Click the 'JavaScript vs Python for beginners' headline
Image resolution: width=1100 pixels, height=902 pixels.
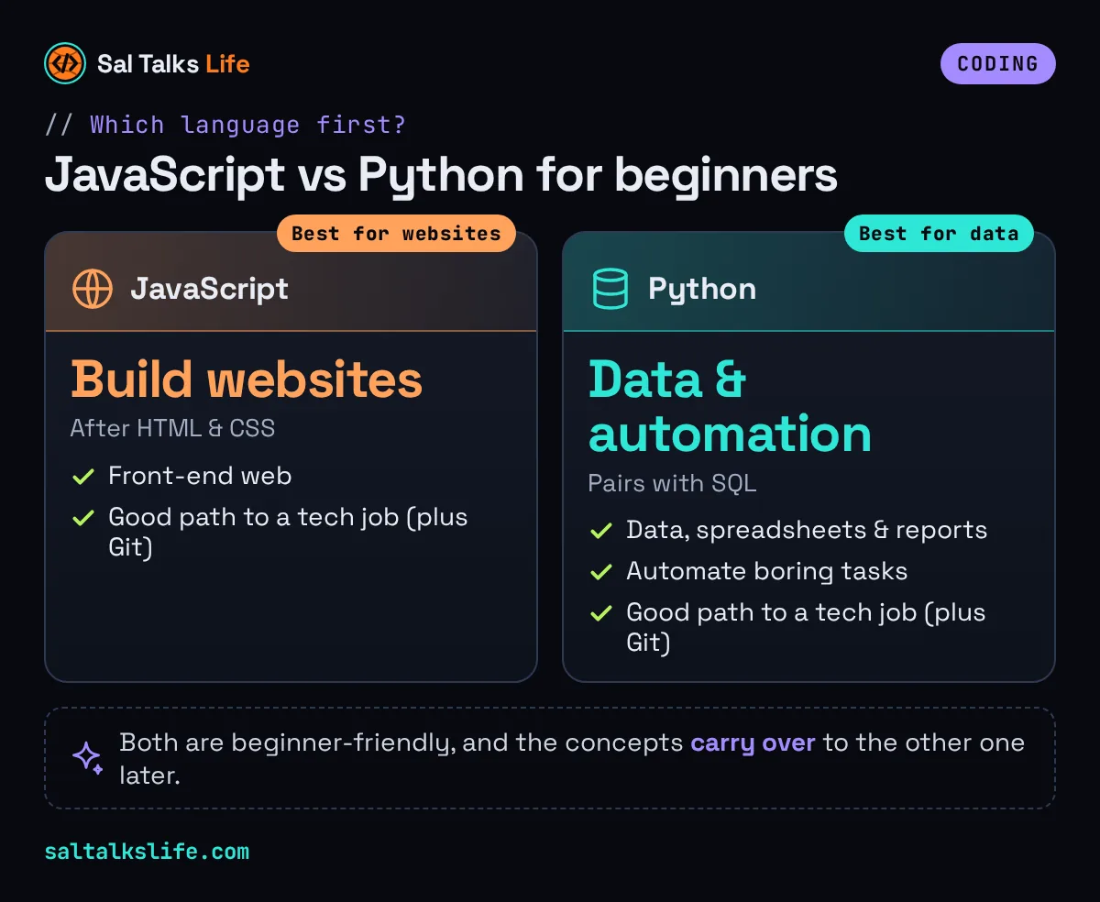(441, 175)
